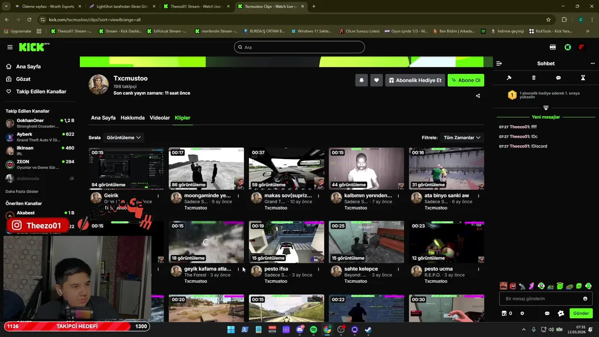
Task: Open options menu for pesto ifsa clip
Action: 318,269
